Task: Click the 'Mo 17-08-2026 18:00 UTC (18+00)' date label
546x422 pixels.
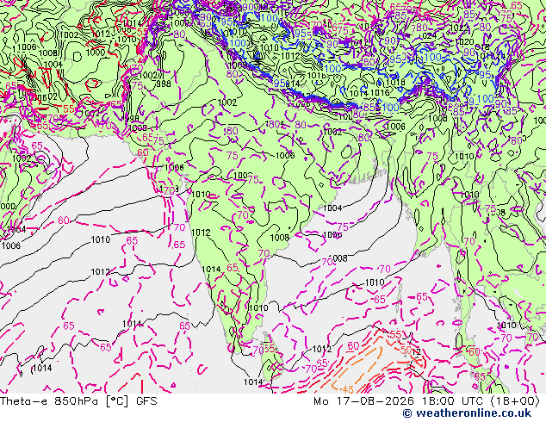Action: click(x=426, y=401)
